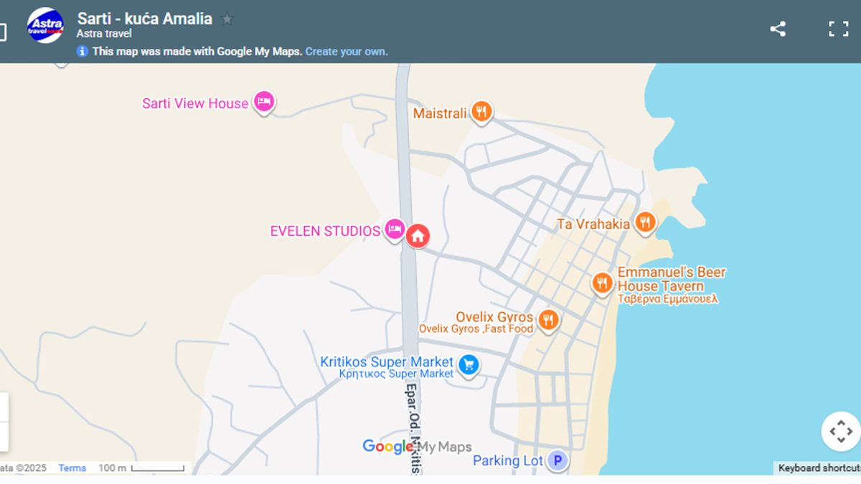The width and height of the screenshot is (861, 484).
Task: Click the Keyboard shortcuts button
Action: coord(819,468)
